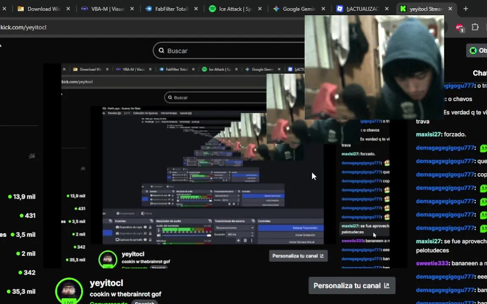The image size is (487, 304).
Task: Toggle lock of second Dispositivo de capt. source
Action: (x=150, y=233)
